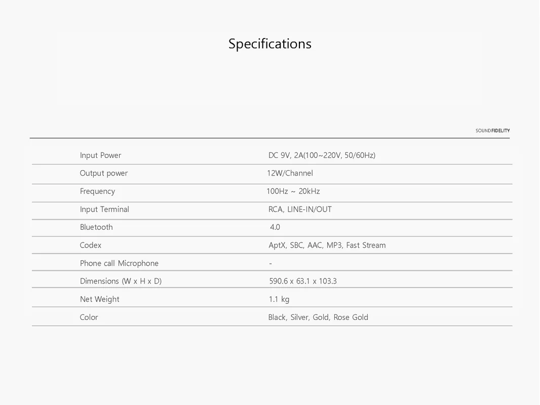Select the Net Weight label
Screen dimensions: 540x405
point(99,299)
